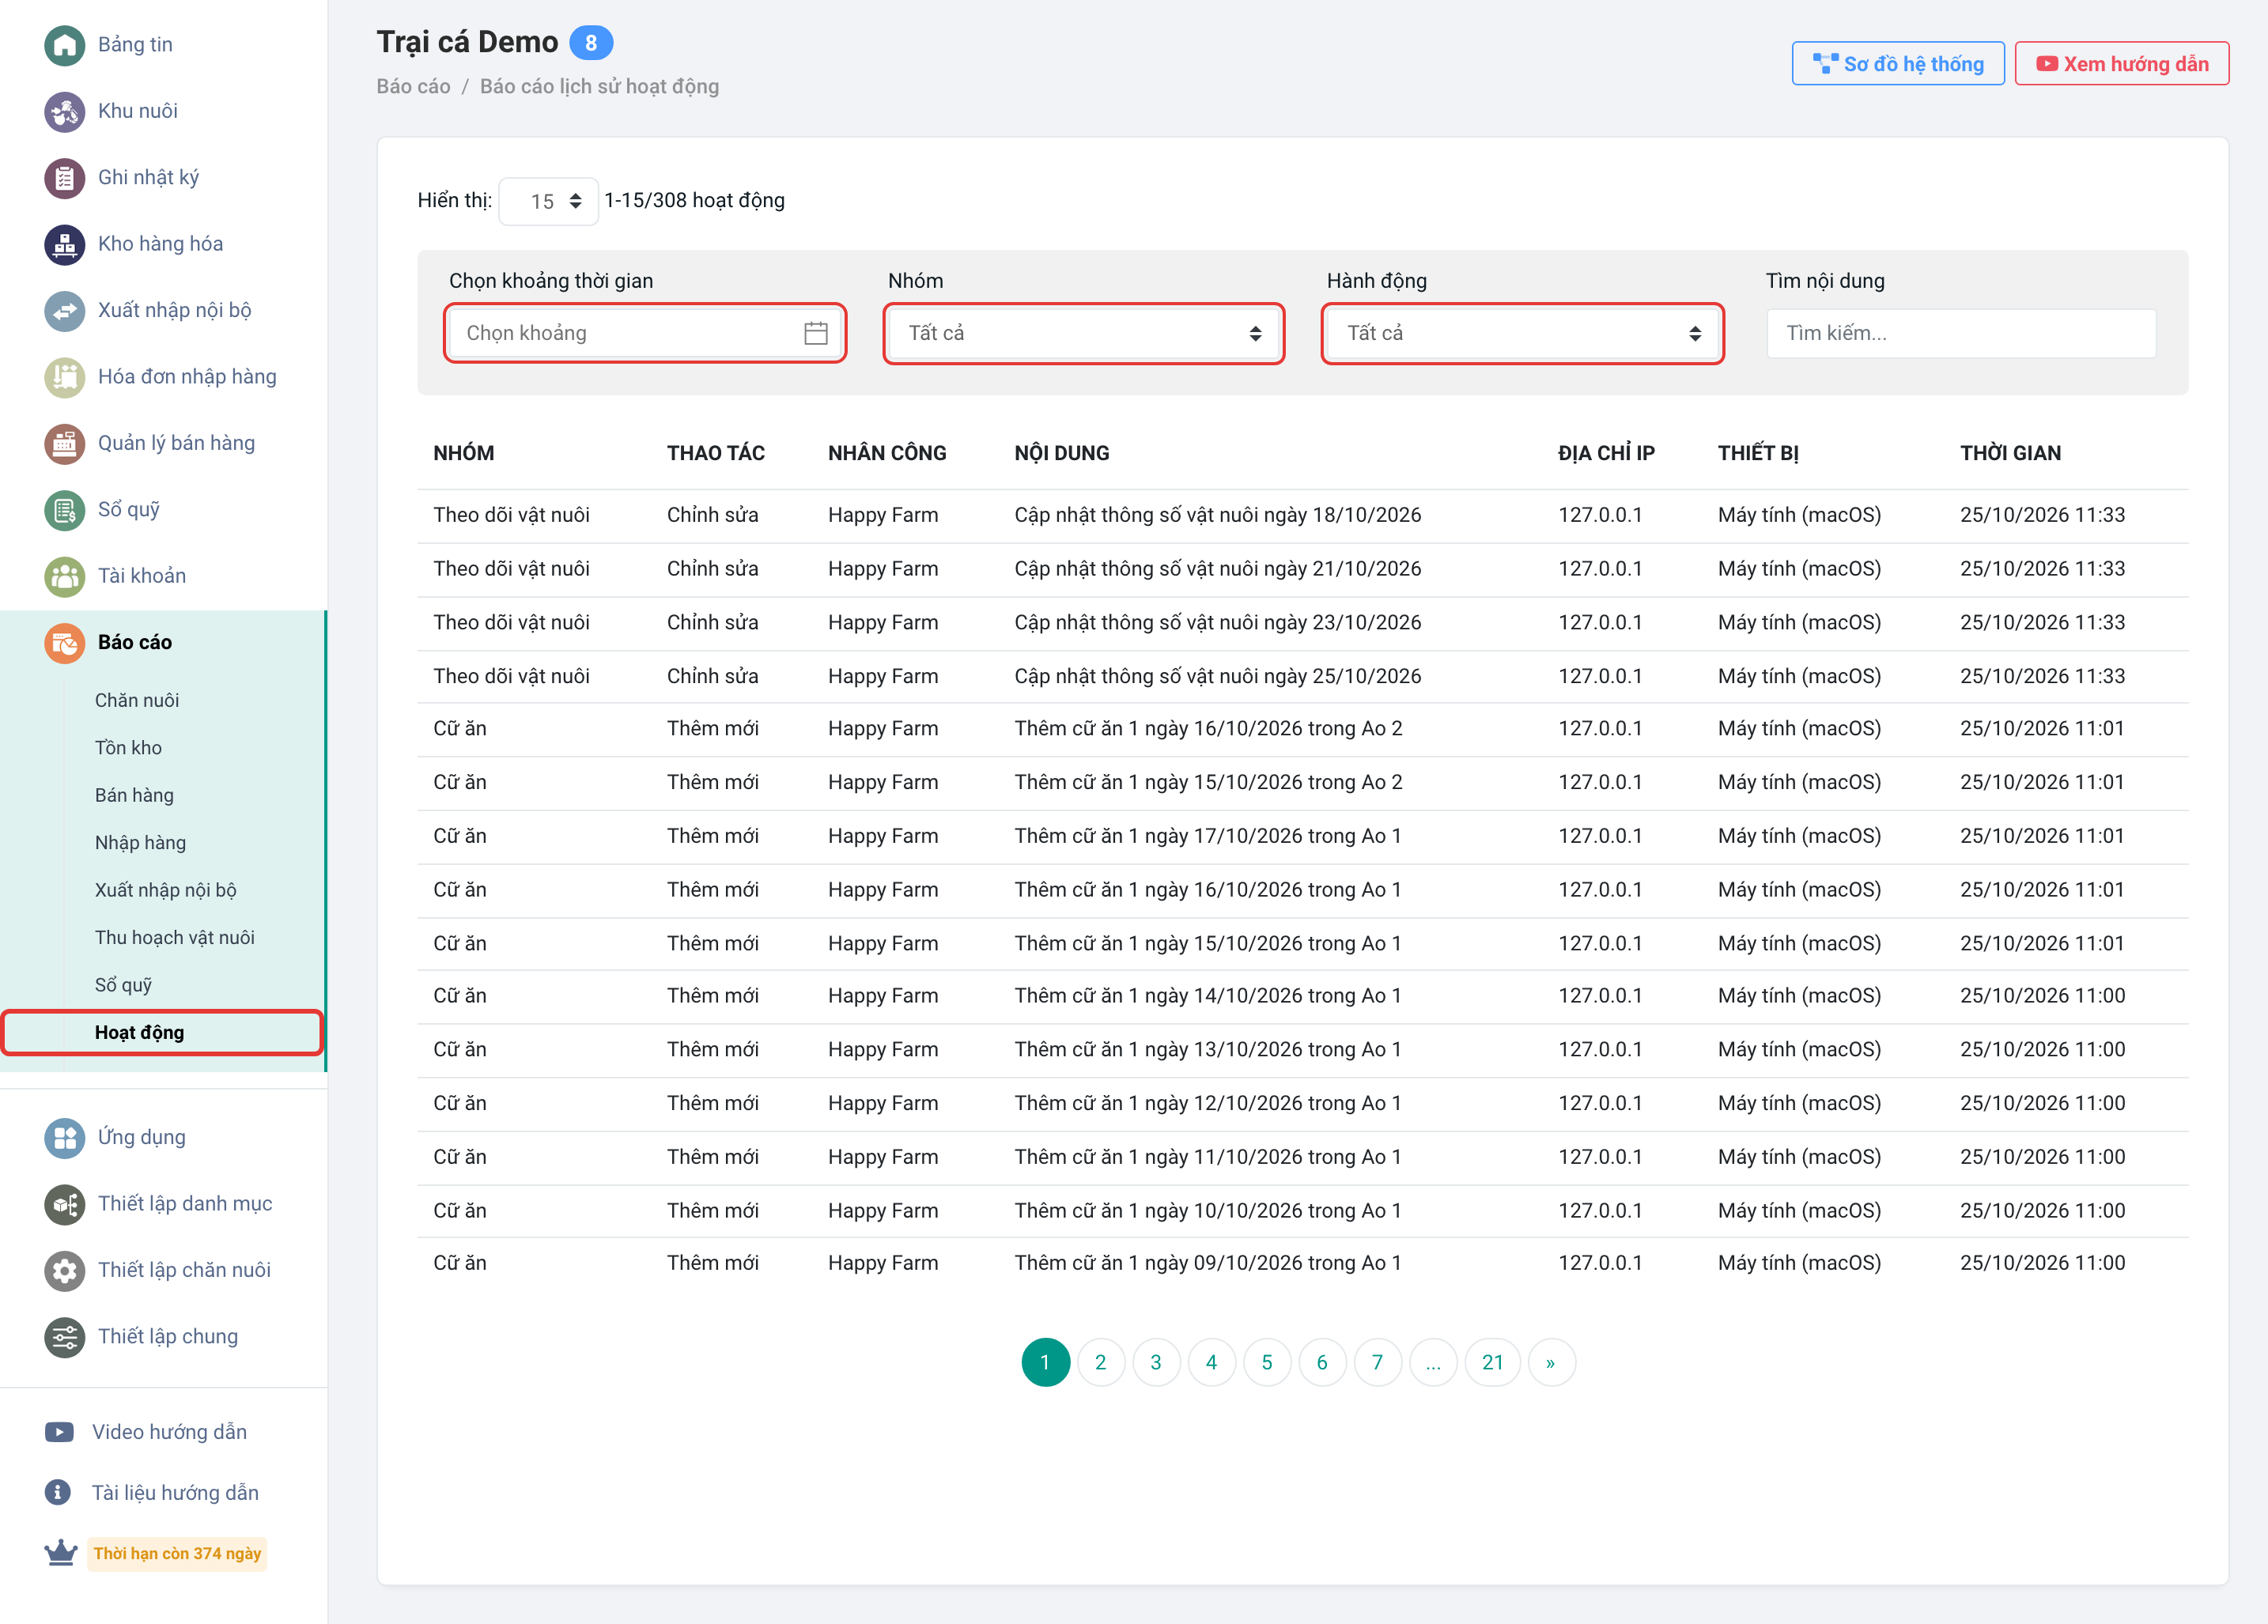Click the next page » arrow
The height and width of the screenshot is (1624, 2268).
1551,1362
